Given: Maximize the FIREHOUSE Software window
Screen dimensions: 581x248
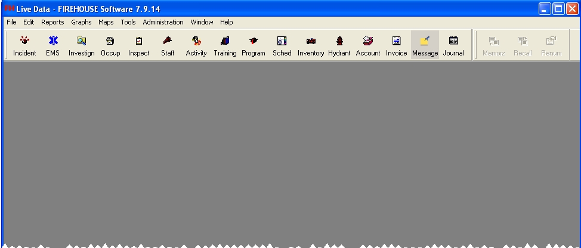Looking at the screenshot, I should pyautogui.click(x=558, y=9).
